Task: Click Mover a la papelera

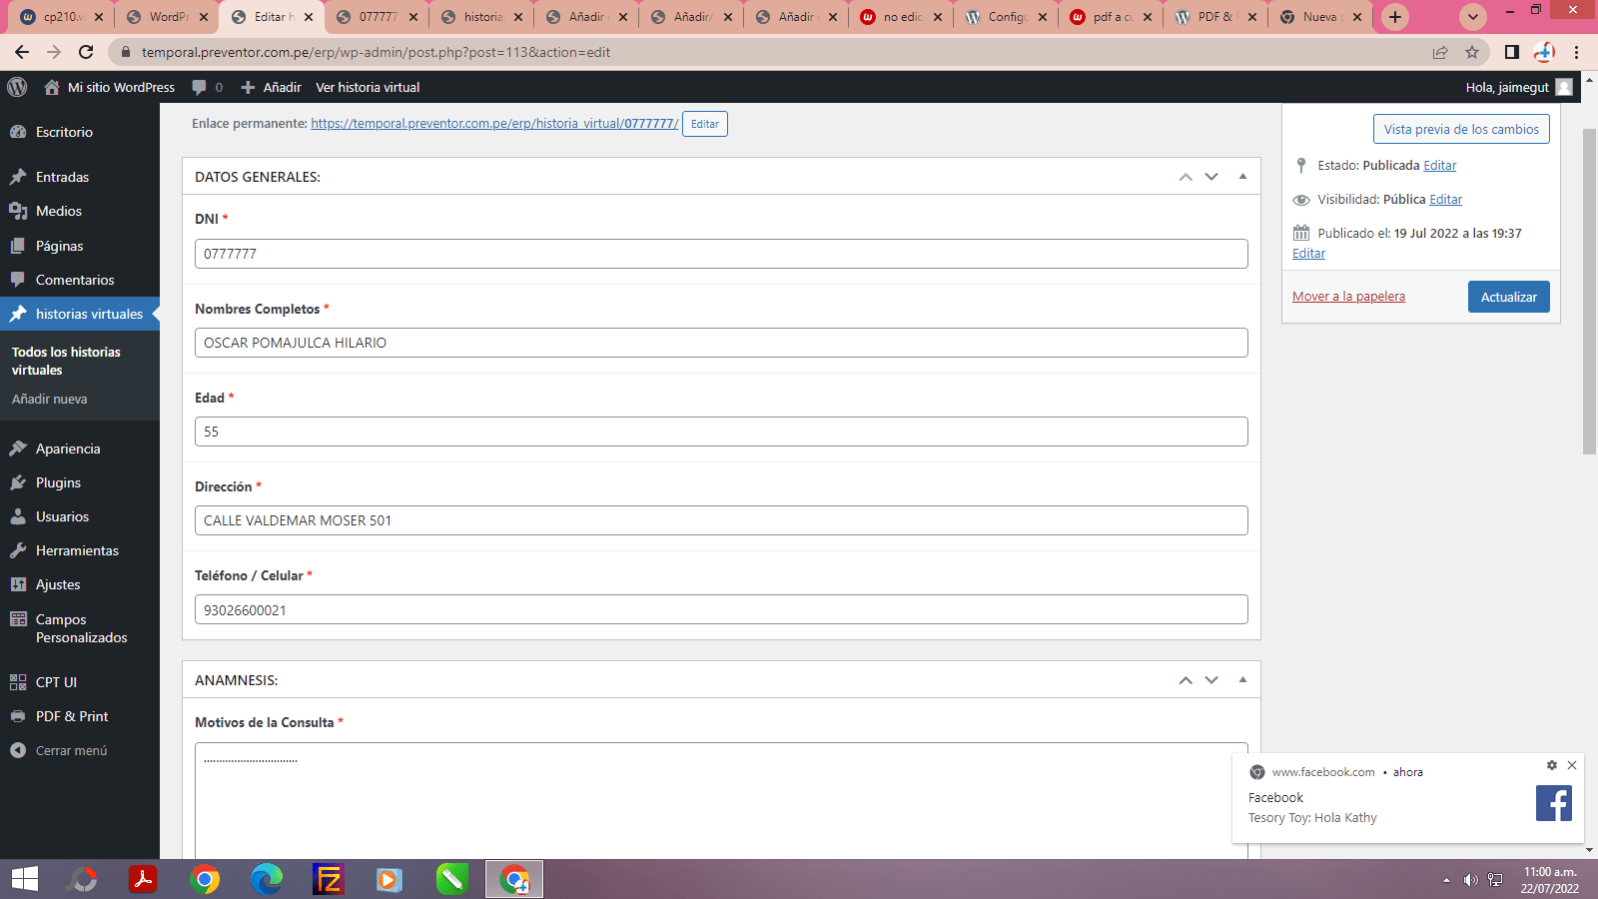Action: click(x=1348, y=297)
